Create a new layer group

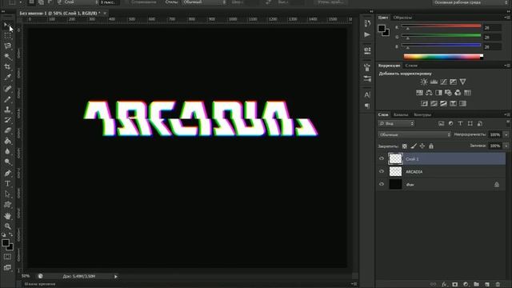[x=477, y=285]
